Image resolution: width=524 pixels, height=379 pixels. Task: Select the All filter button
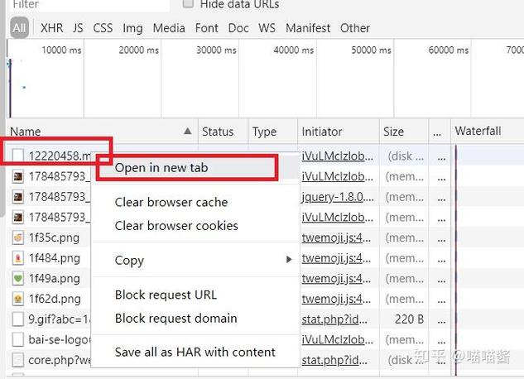pos(19,28)
